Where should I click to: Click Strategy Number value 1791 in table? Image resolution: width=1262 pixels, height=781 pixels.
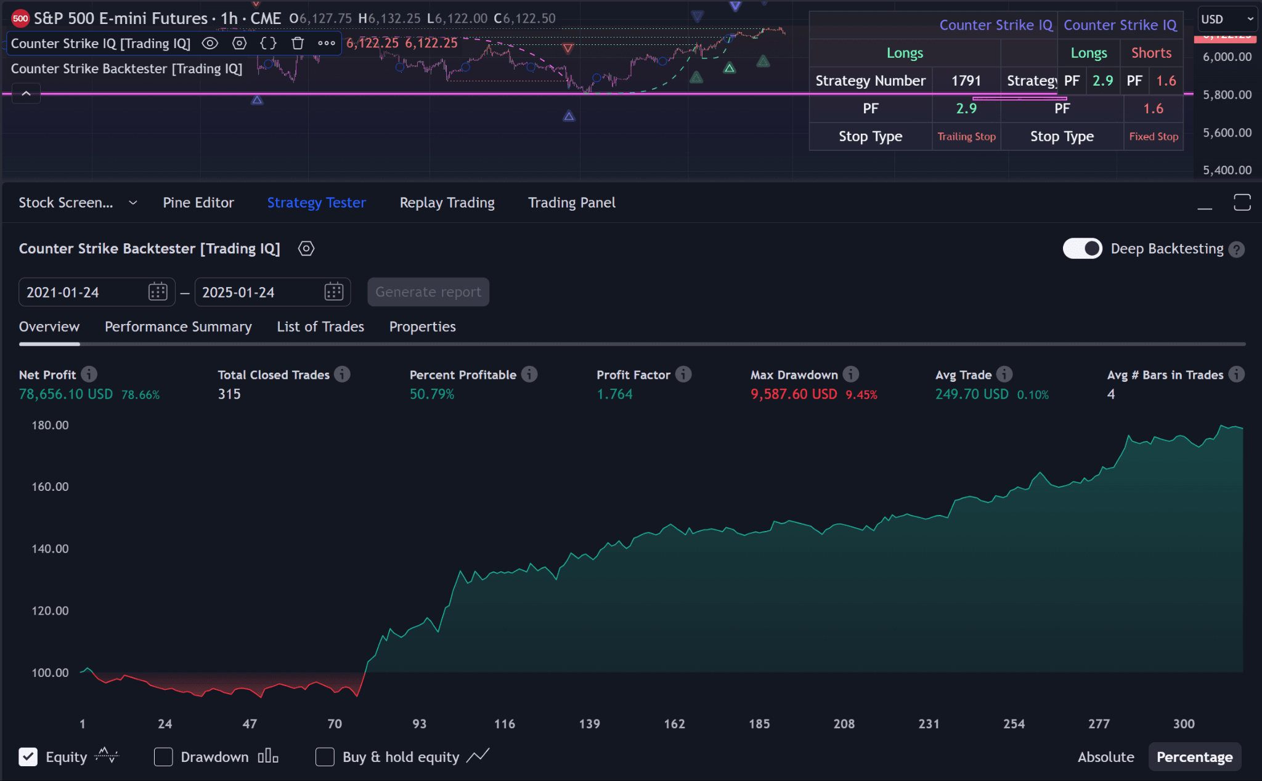966,81
